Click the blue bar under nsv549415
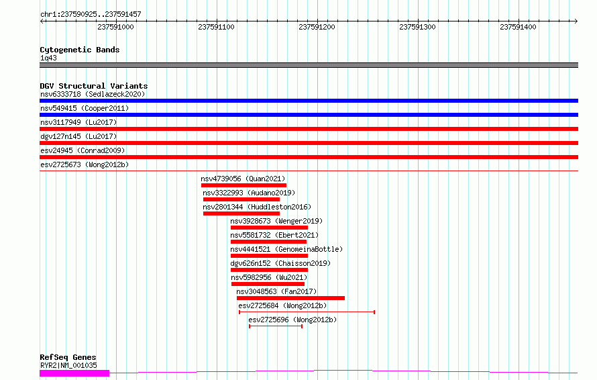Screen dimensions: 597x380 pos(309,115)
